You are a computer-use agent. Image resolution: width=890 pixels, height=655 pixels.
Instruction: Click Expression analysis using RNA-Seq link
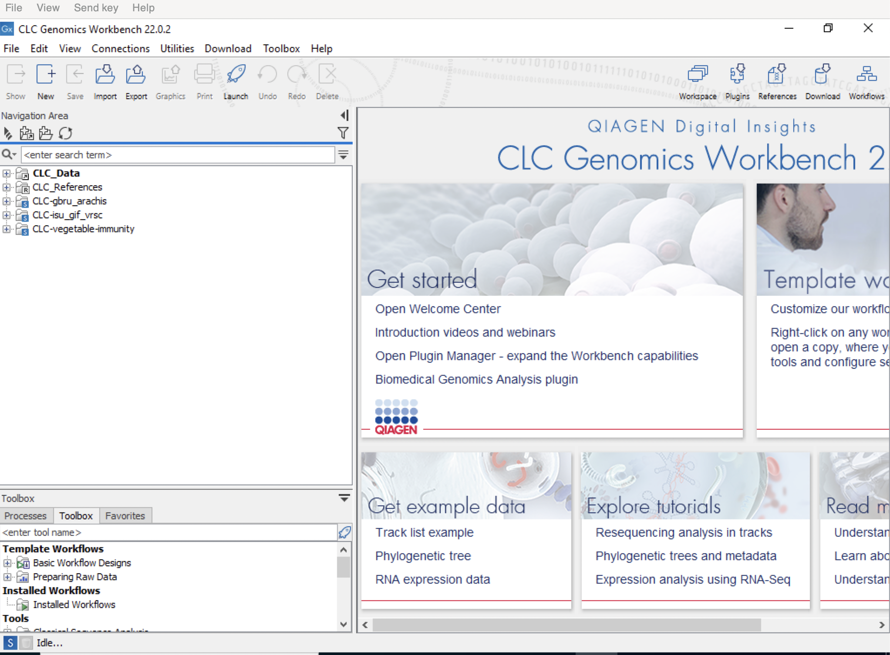click(693, 579)
